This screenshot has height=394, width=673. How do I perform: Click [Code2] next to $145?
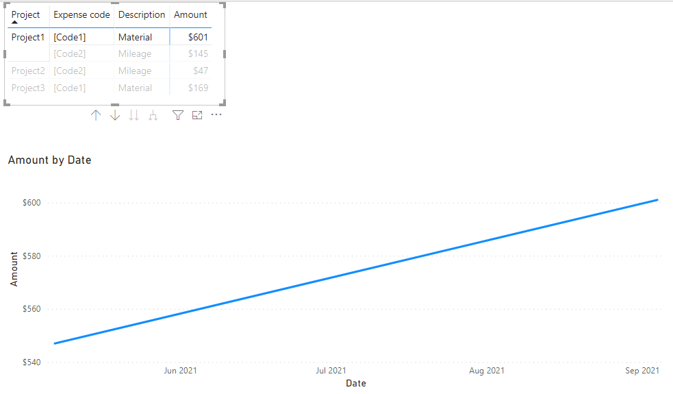point(70,53)
